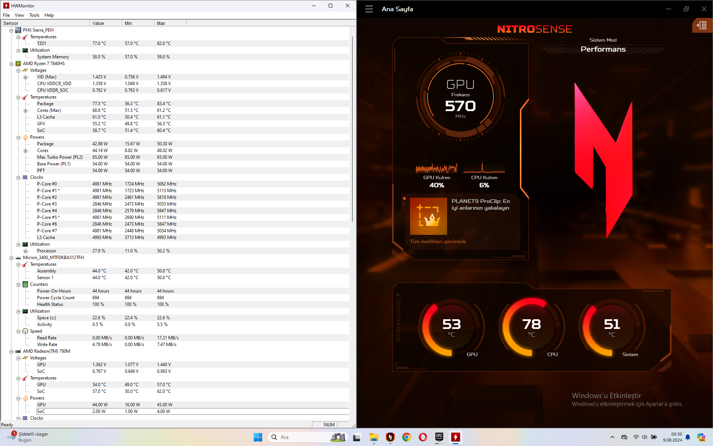Launch Google Chrome from the taskbar
The image size is (713, 446).
pyautogui.click(x=406, y=437)
